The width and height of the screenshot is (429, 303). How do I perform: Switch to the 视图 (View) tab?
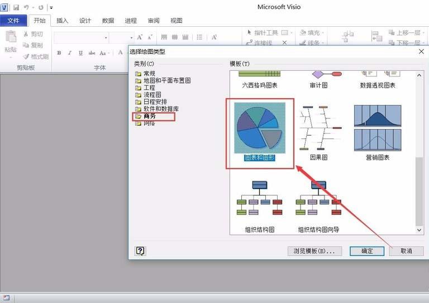pos(176,21)
